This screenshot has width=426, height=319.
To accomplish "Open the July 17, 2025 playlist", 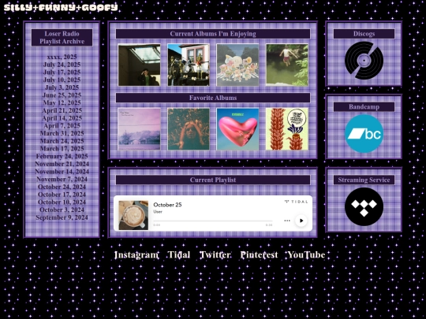I will coord(62,72).
